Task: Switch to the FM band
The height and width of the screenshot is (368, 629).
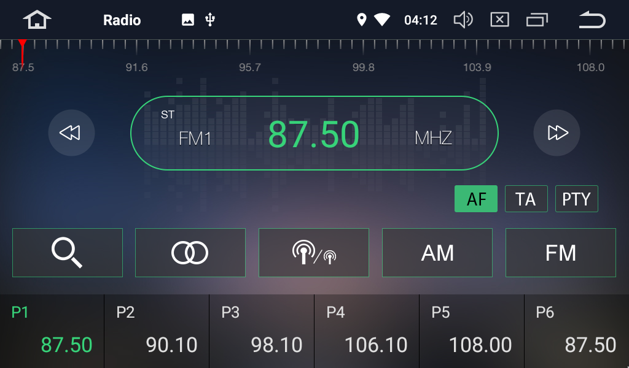Action: tap(560, 253)
